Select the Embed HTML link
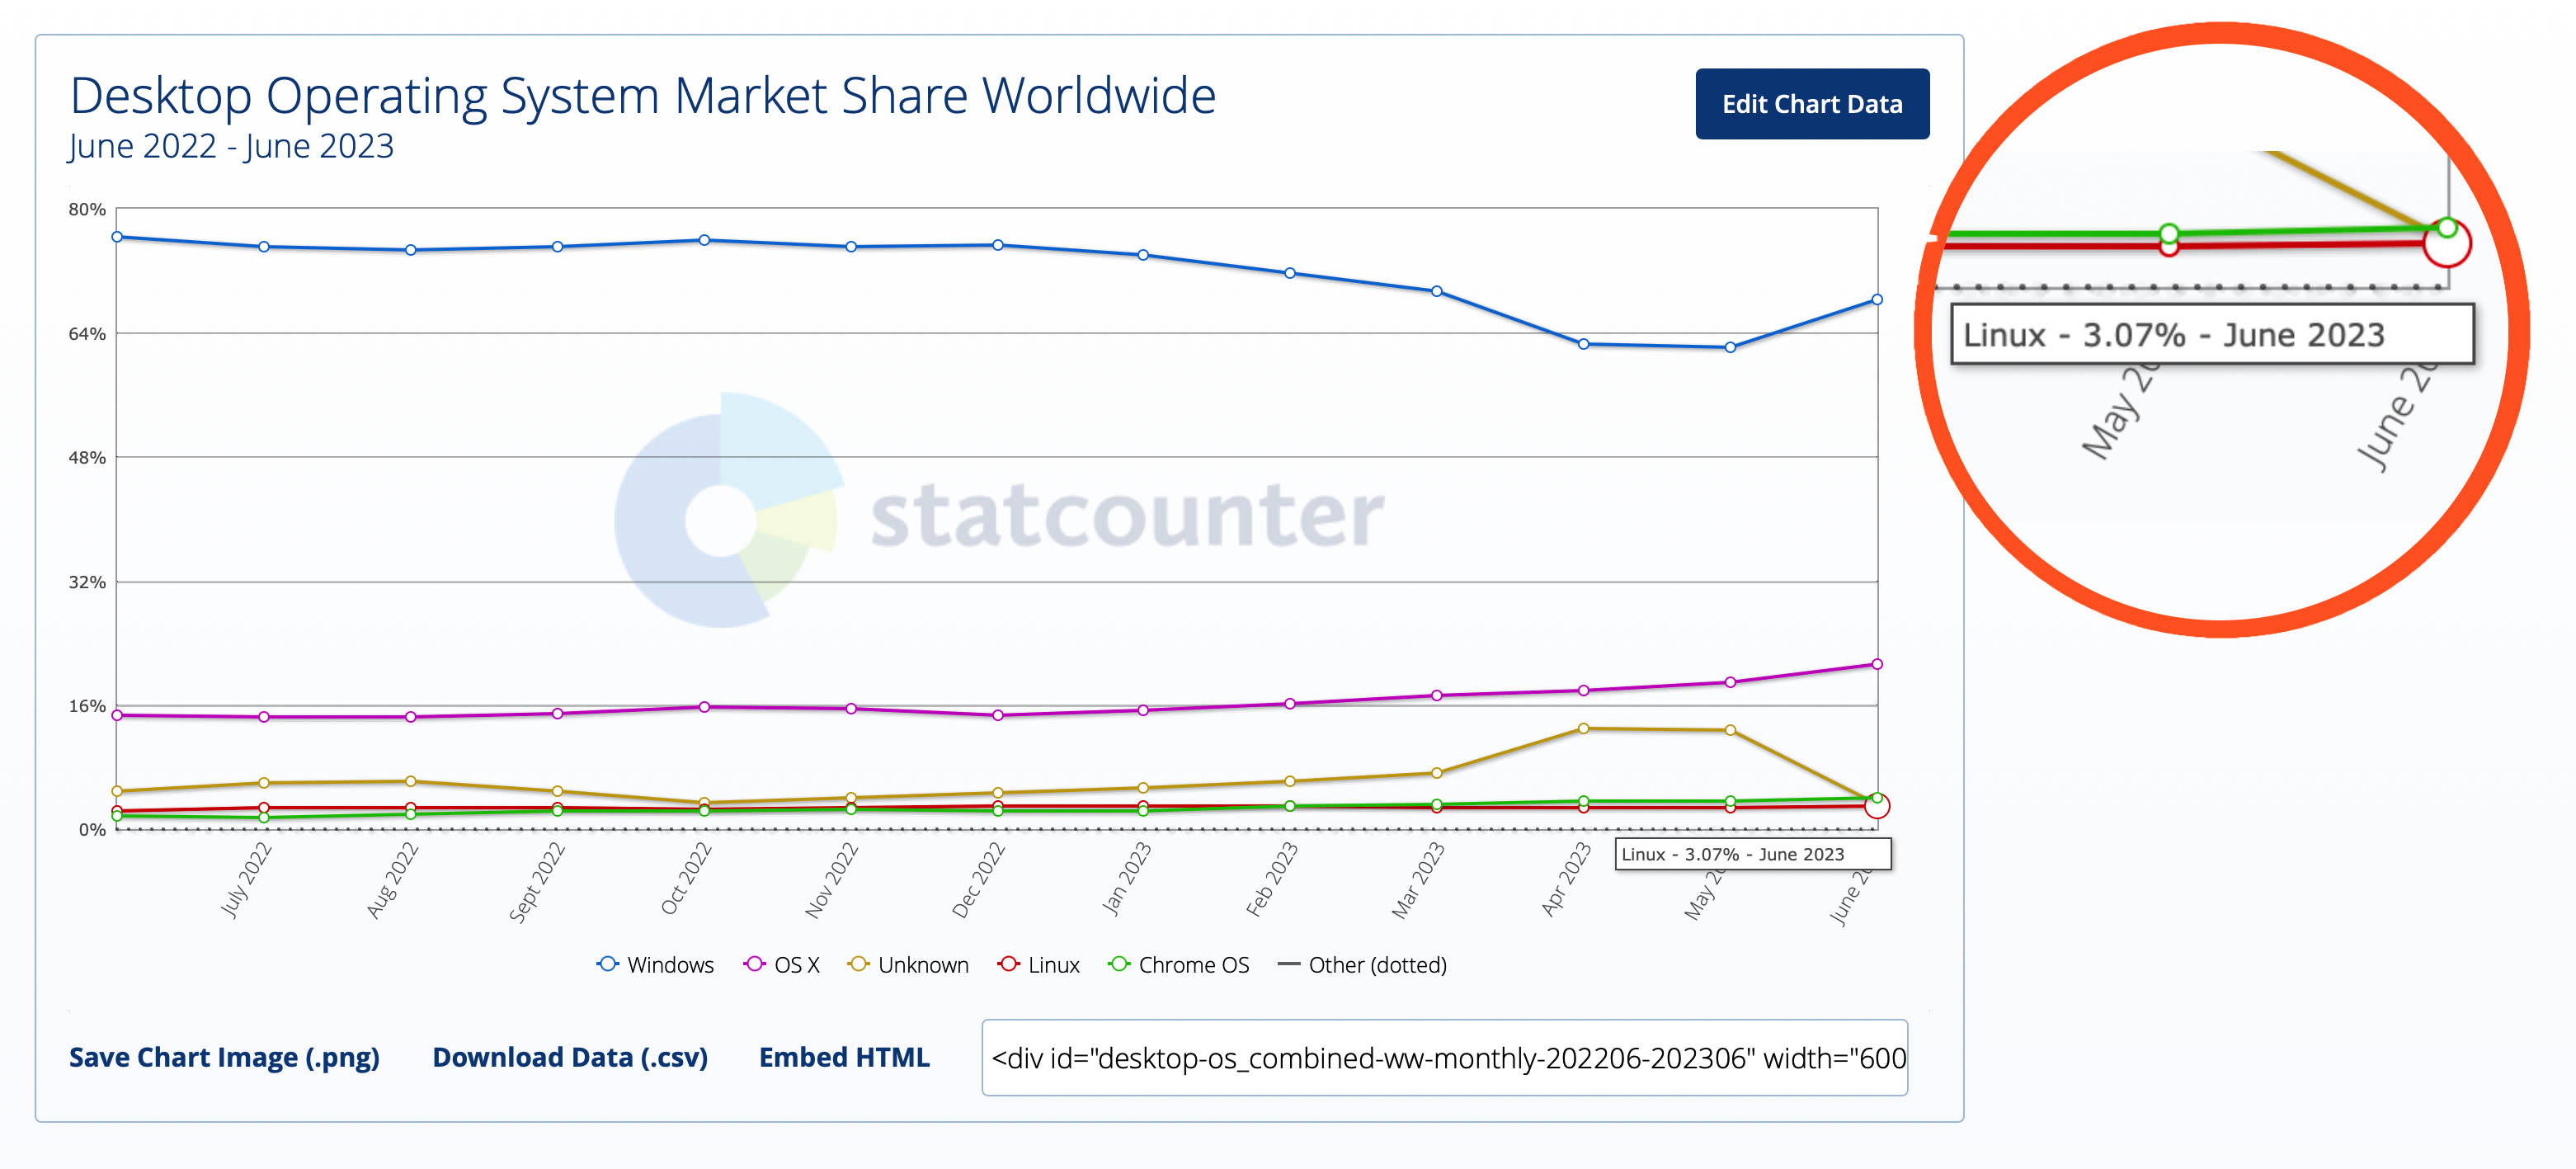 (x=843, y=1057)
